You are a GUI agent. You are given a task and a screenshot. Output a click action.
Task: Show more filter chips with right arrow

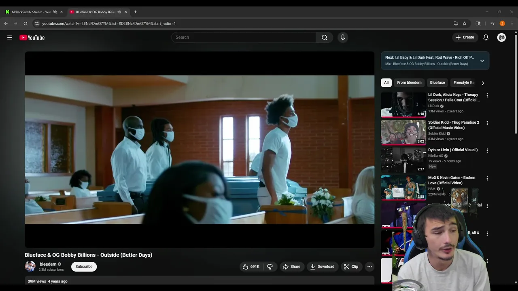[x=483, y=83]
